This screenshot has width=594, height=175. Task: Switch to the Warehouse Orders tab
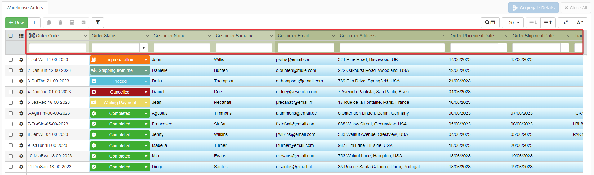click(x=25, y=8)
